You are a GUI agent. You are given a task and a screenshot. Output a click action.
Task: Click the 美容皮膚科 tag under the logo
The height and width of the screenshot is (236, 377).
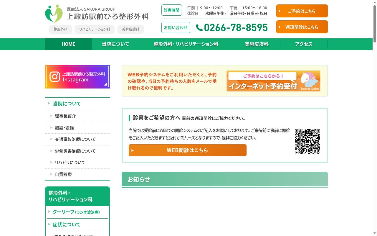tap(130, 29)
